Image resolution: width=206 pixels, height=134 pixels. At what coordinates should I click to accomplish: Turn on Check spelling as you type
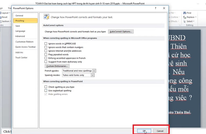coord(46,87)
